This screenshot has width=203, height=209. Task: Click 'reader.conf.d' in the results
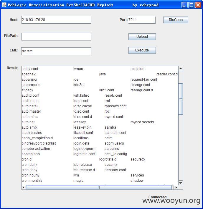coord(167,74)
